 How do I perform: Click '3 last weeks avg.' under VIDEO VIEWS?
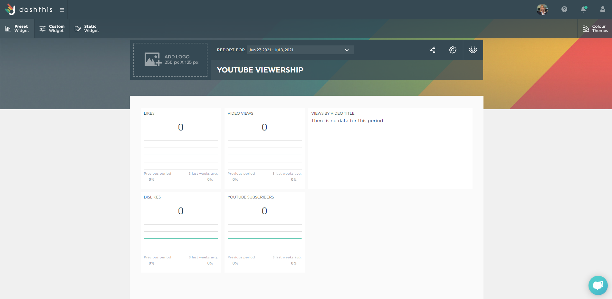(287, 174)
